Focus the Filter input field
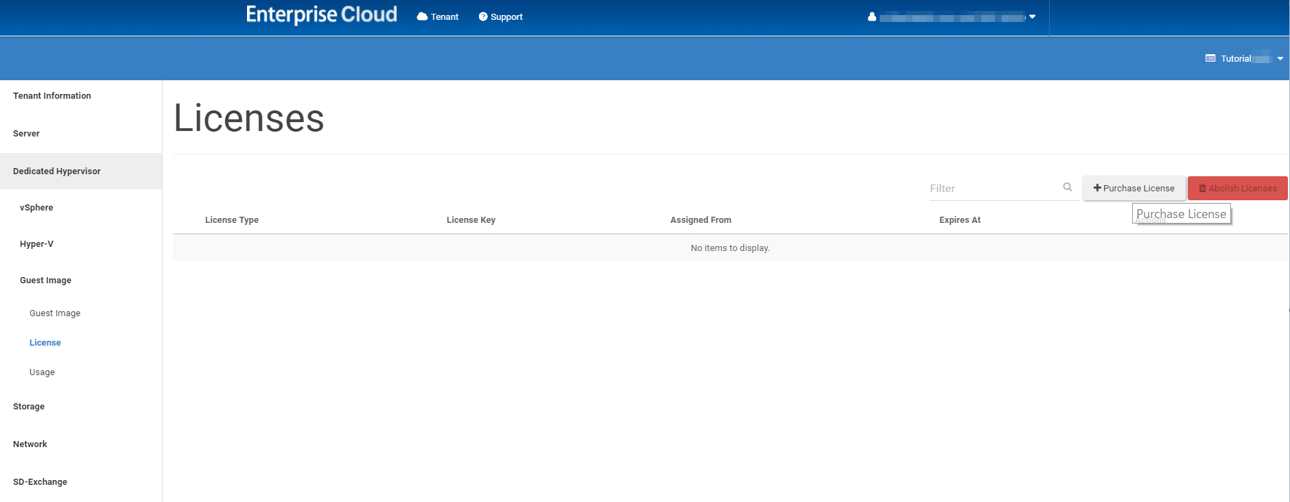Screen dimensions: 1290x502 992,189
